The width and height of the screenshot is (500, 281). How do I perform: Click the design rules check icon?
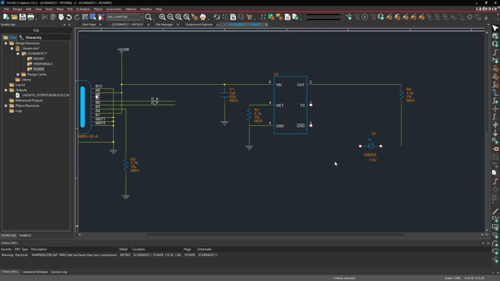pyautogui.click(x=295, y=17)
